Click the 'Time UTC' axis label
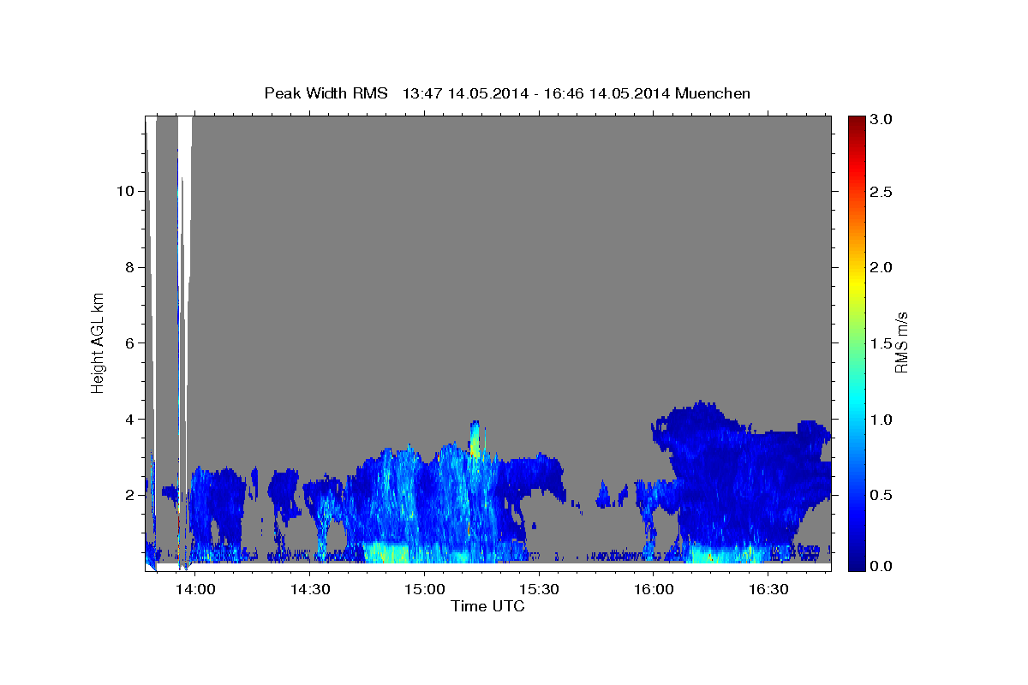This screenshot has height=685, width=1028. [487, 606]
